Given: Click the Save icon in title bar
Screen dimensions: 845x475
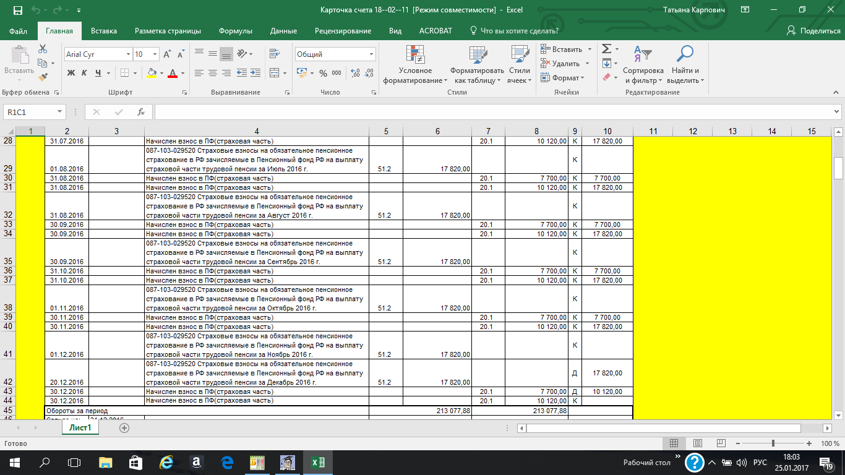Looking at the screenshot, I should [x=17, y=11].
